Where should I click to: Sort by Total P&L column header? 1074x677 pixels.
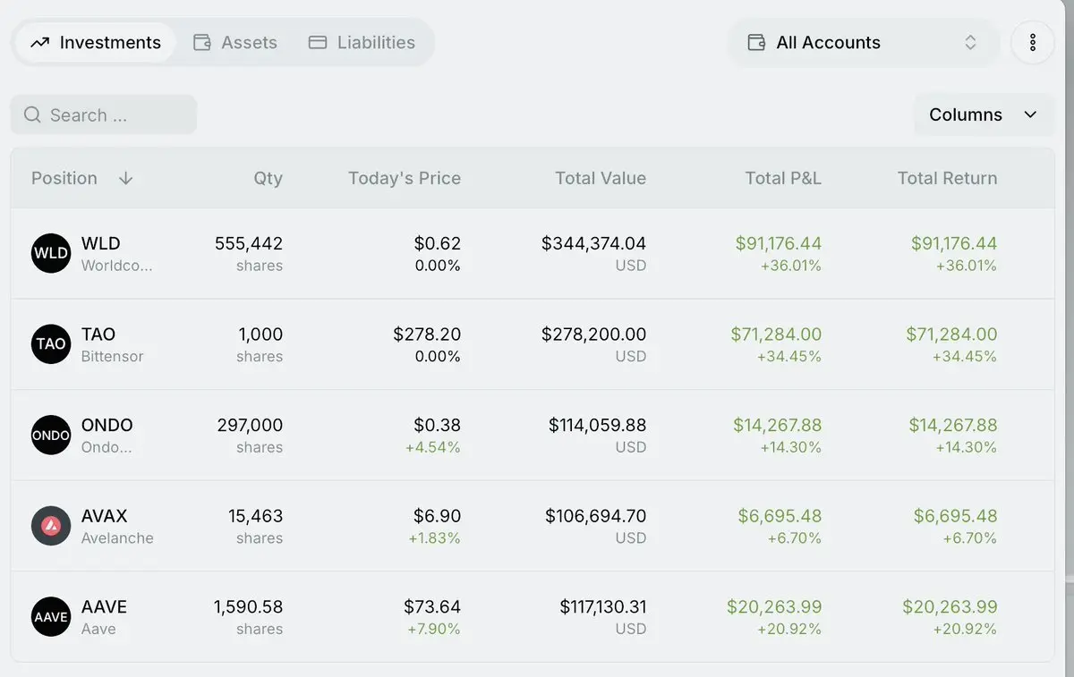coord(783,178)
